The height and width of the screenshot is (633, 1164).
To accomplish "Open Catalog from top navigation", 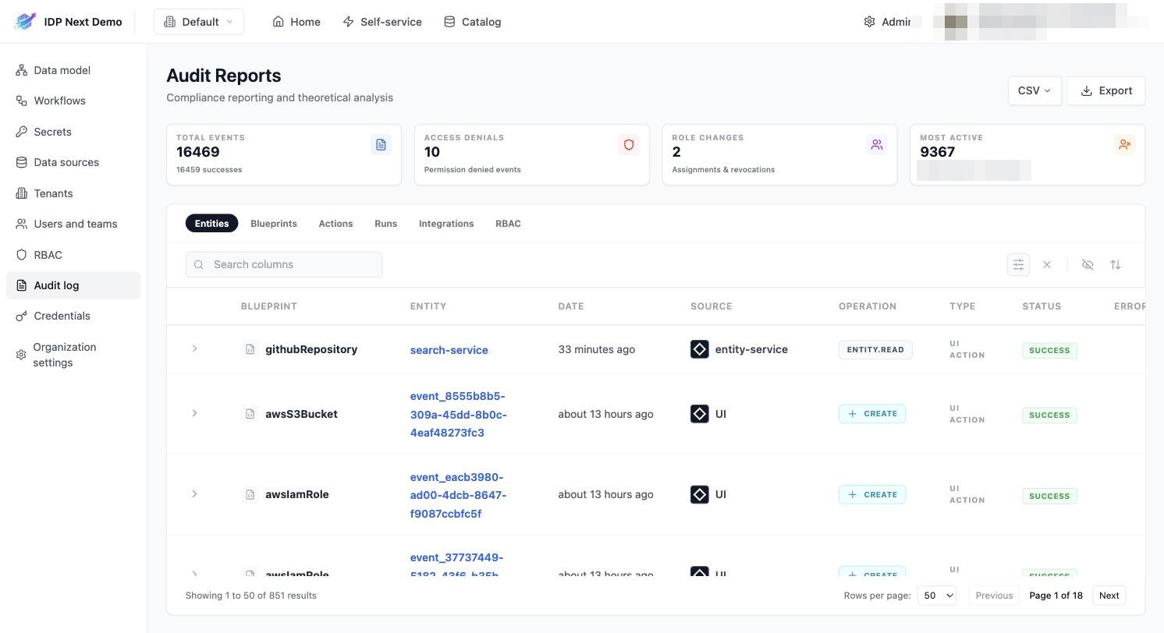I will point(472,22).
